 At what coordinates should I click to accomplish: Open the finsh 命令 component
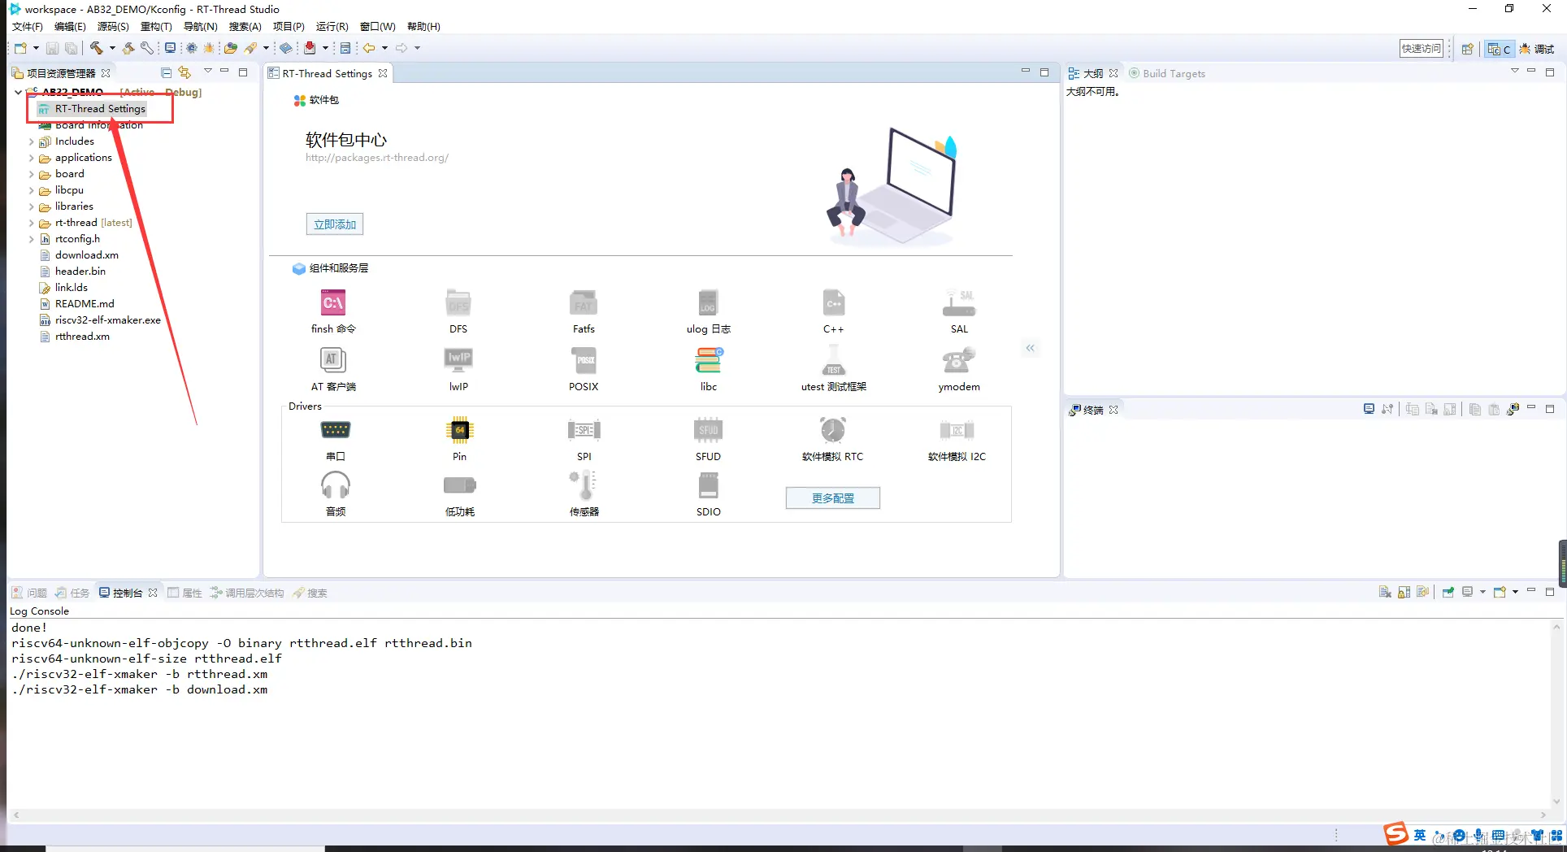(x=333, y=303)
